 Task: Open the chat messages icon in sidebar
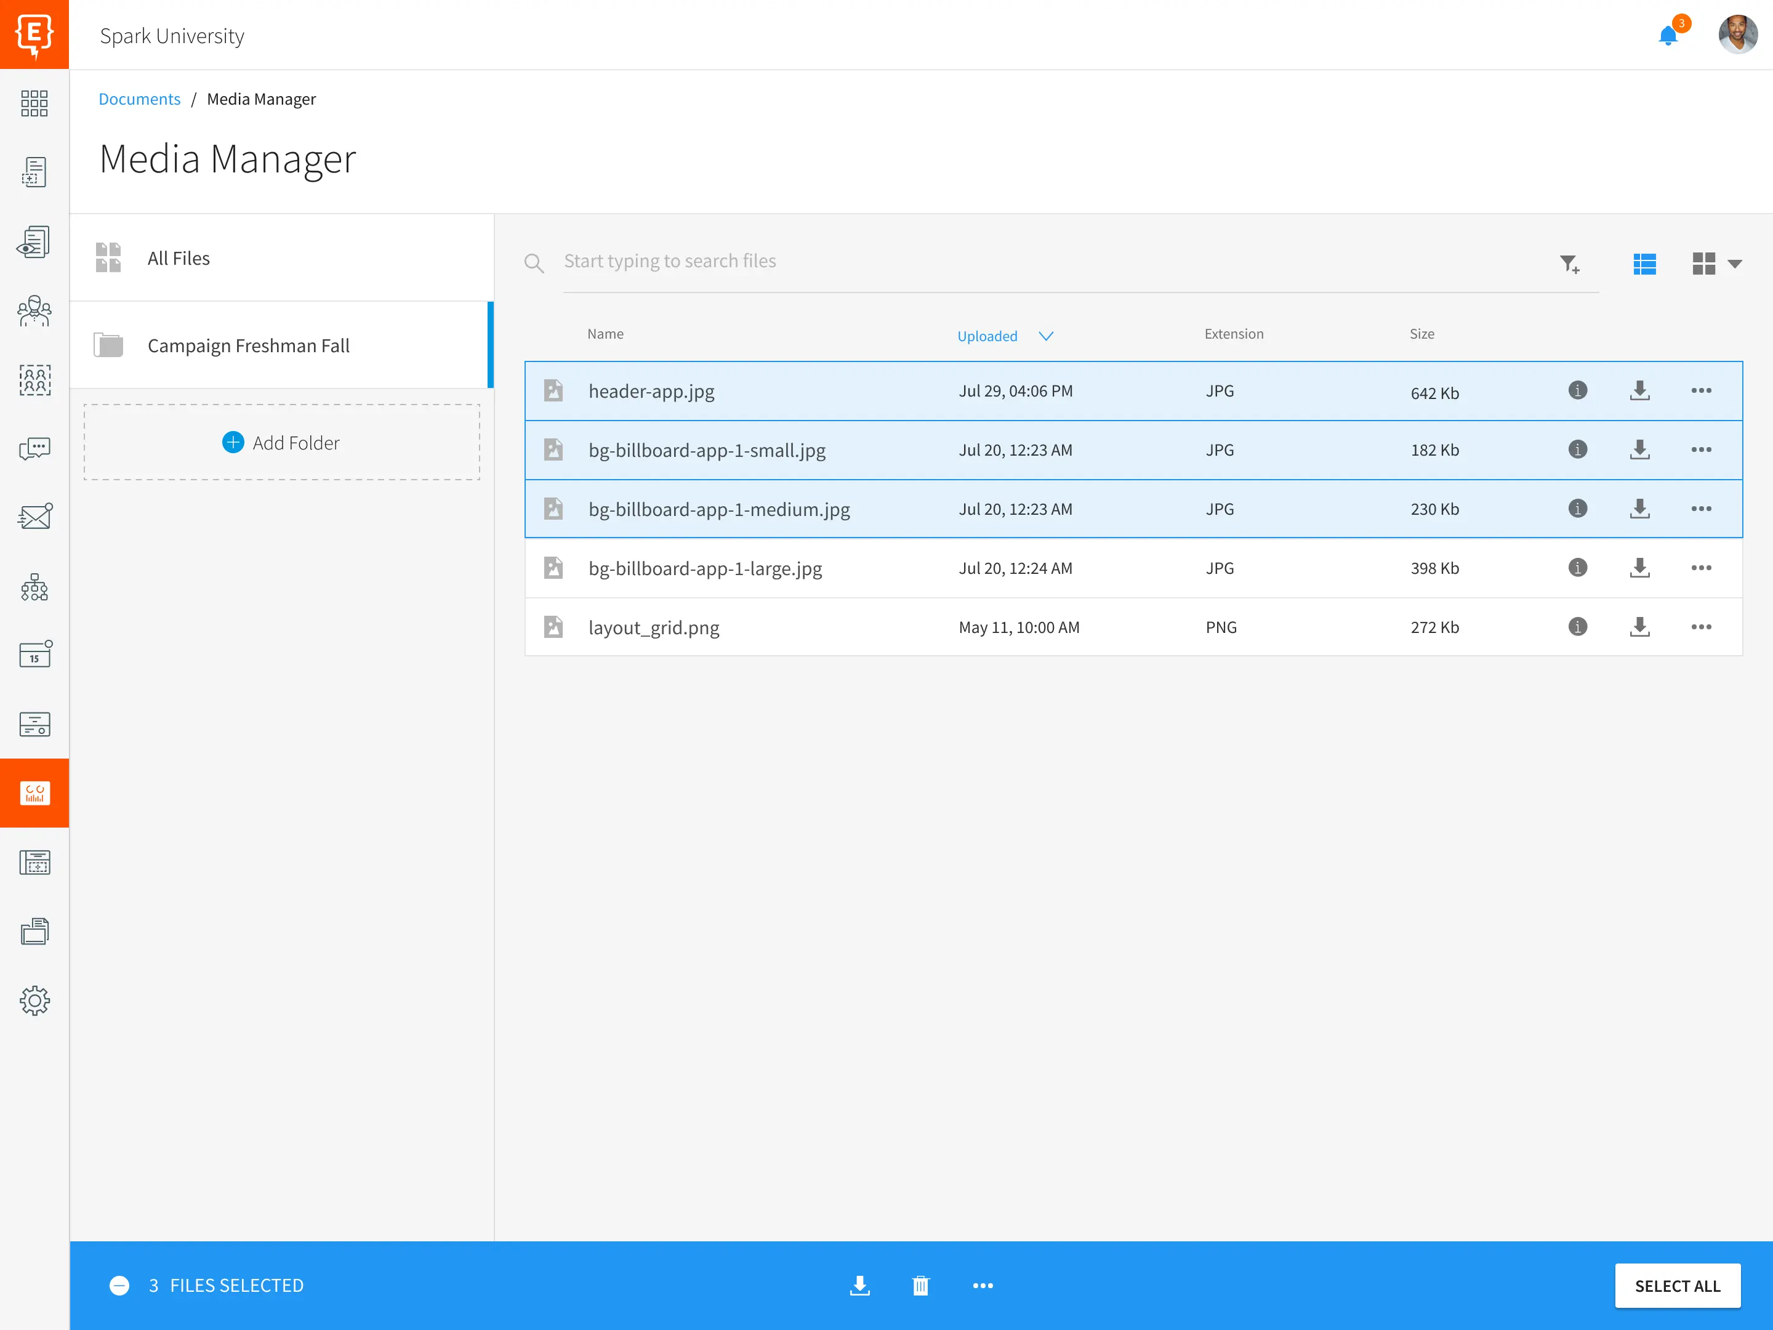tap(34, 448)
